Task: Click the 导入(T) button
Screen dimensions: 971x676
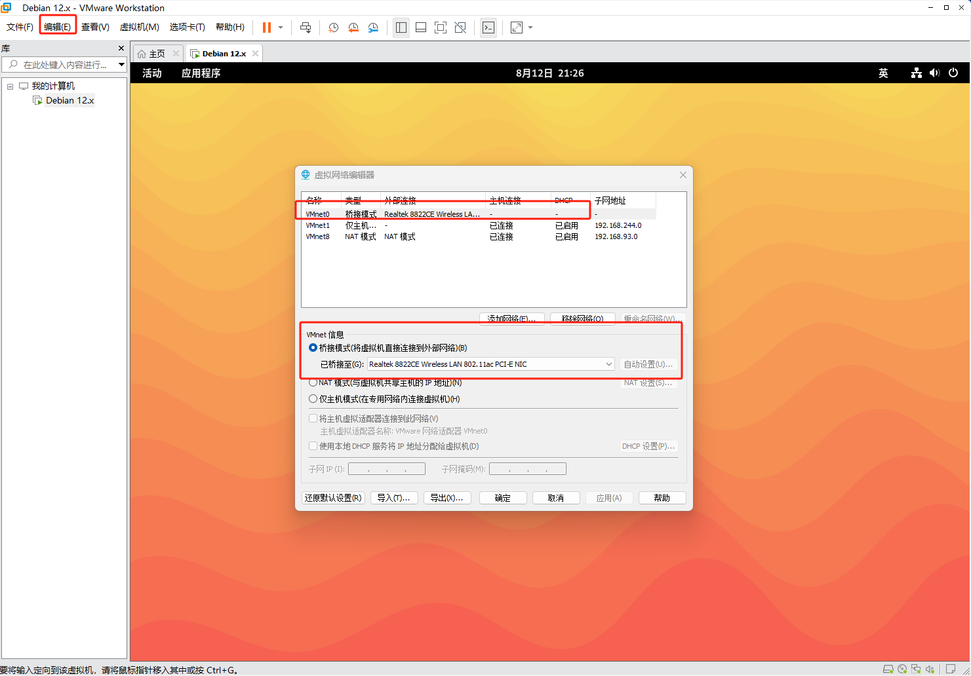Action: point(394,498)
